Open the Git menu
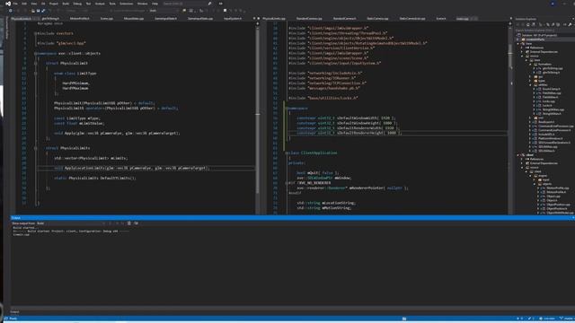This screenshot has width=575, height=323. click(43, 4)
